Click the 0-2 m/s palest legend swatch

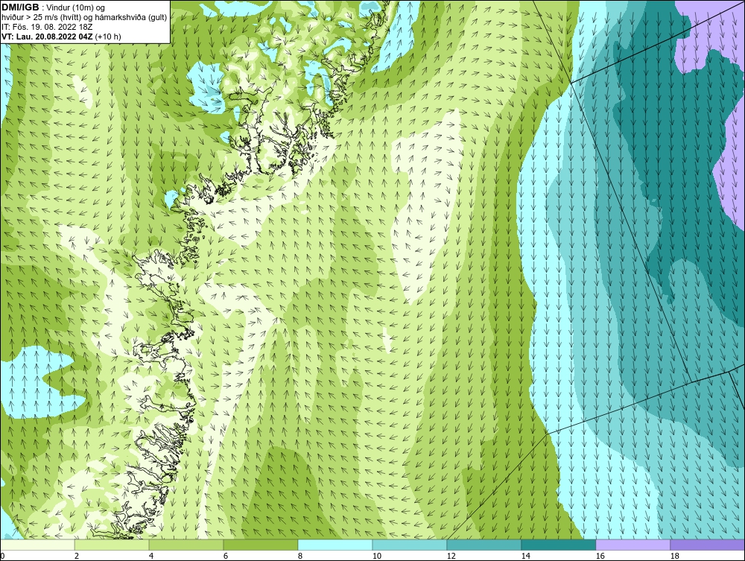(37, 545)
